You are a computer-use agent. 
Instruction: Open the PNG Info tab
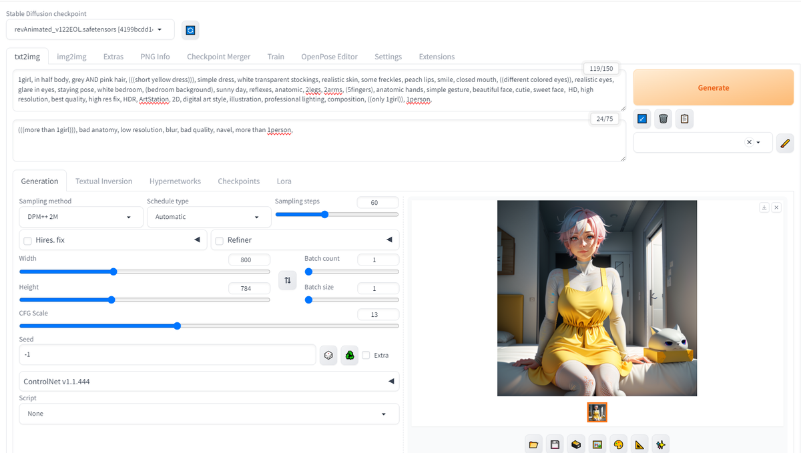[155, 57]
